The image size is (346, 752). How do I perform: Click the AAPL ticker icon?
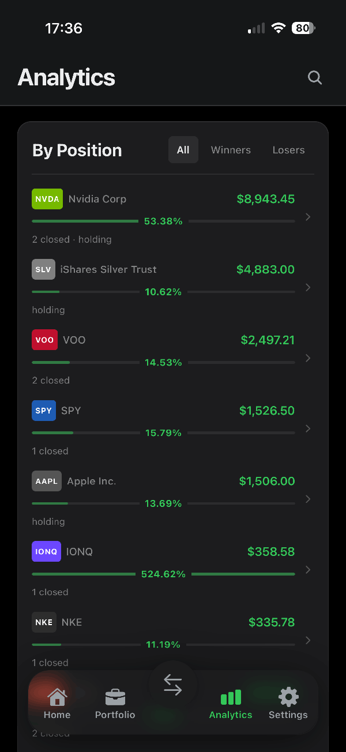tap(46, 480)
